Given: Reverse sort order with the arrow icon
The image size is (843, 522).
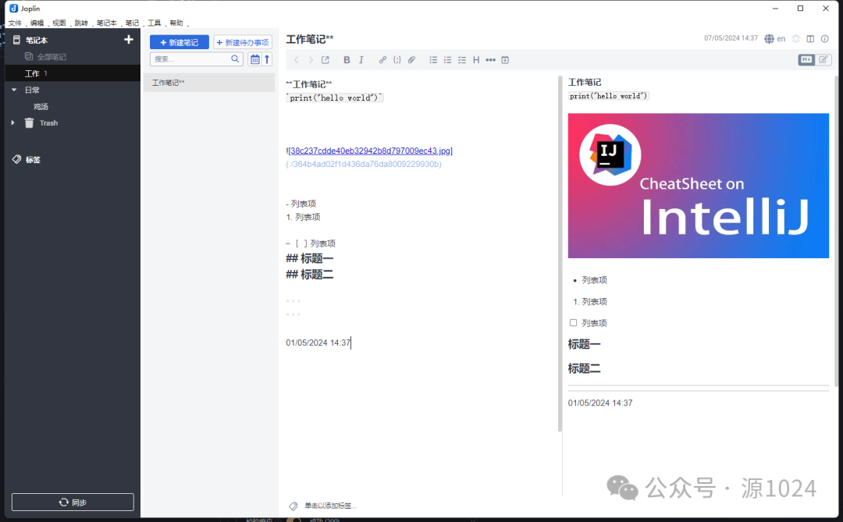Looking at the screenshot, I should [x=267, y=59].
